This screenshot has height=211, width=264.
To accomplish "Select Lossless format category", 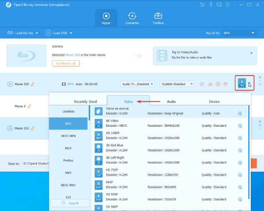I will pos(68,111).
